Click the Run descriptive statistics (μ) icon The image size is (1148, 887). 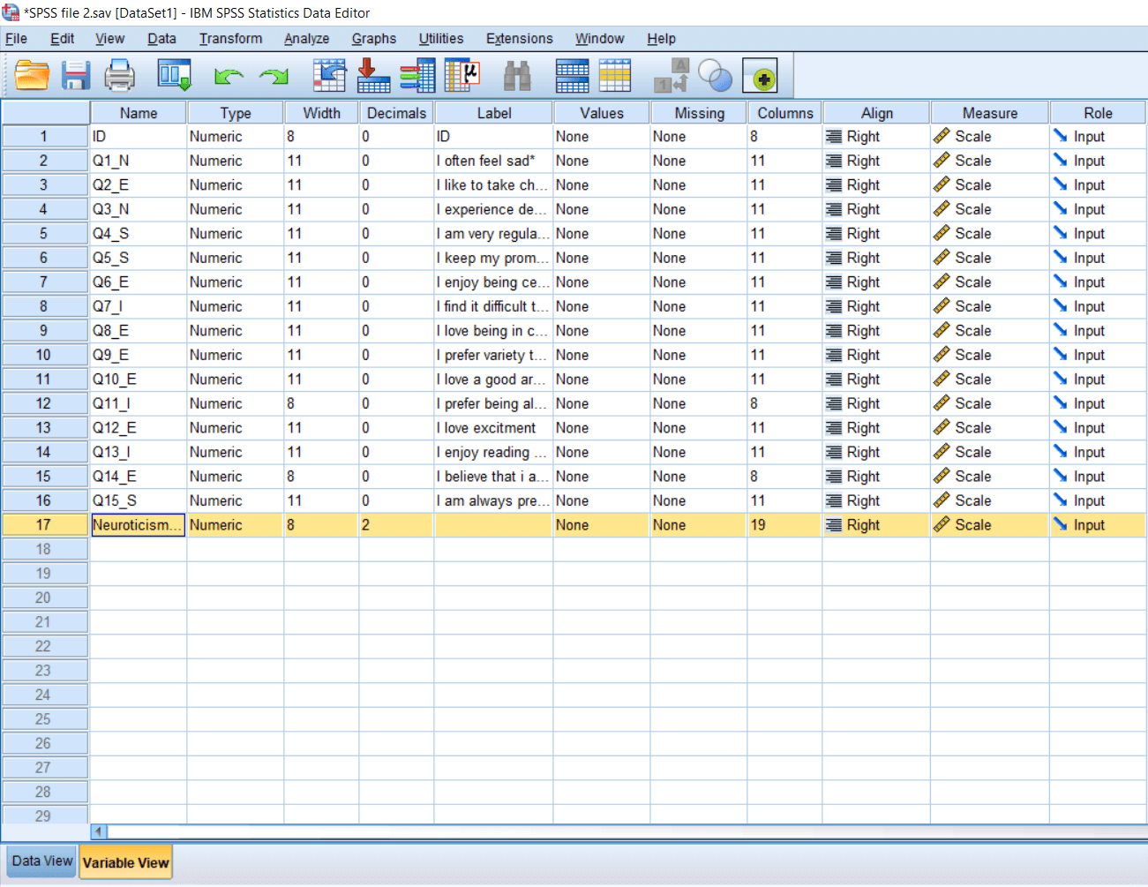coord(461,76)
